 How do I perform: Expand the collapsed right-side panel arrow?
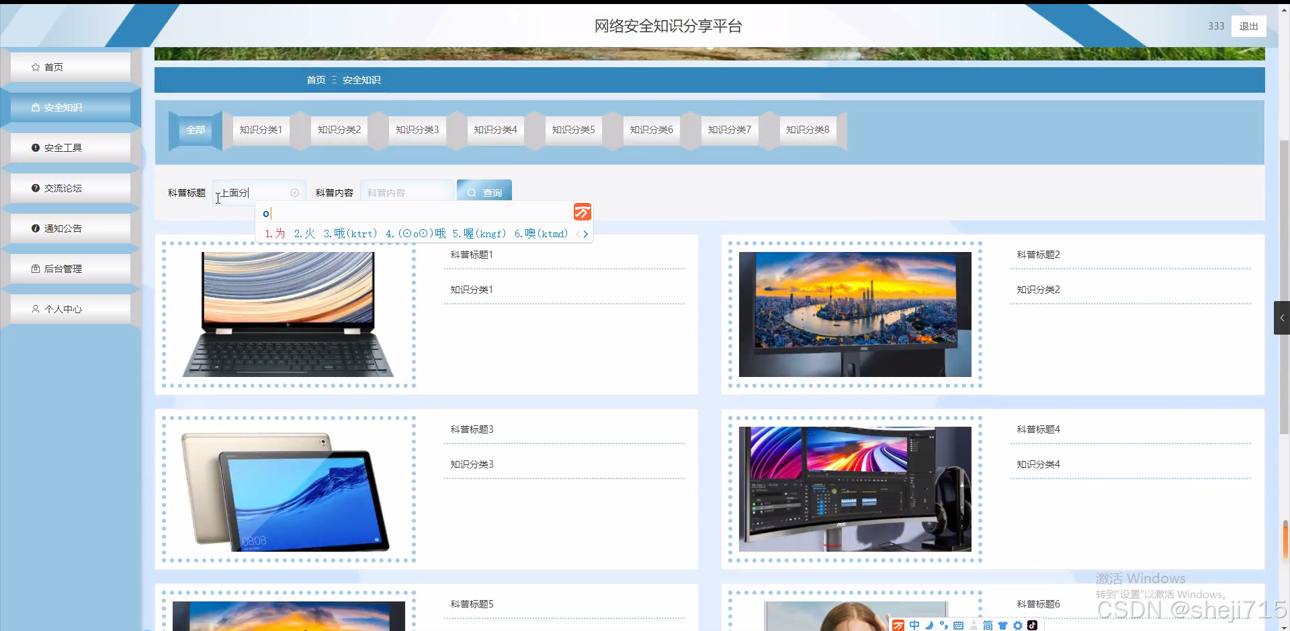pos(1282,318)
